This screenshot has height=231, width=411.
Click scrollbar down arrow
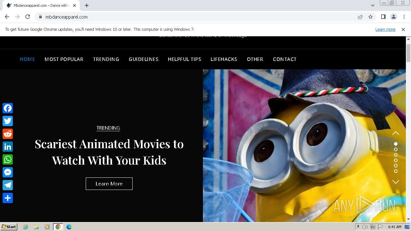408,219
